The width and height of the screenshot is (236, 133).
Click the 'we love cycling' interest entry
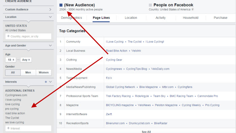(x=14, y=122)
